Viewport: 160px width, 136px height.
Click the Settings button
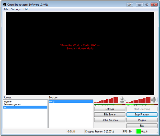(110, 109)
